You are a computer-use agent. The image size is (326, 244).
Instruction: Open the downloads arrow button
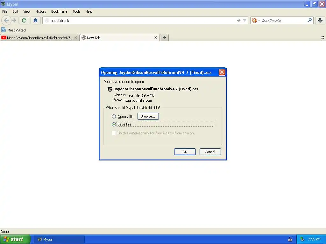(320, 20)
